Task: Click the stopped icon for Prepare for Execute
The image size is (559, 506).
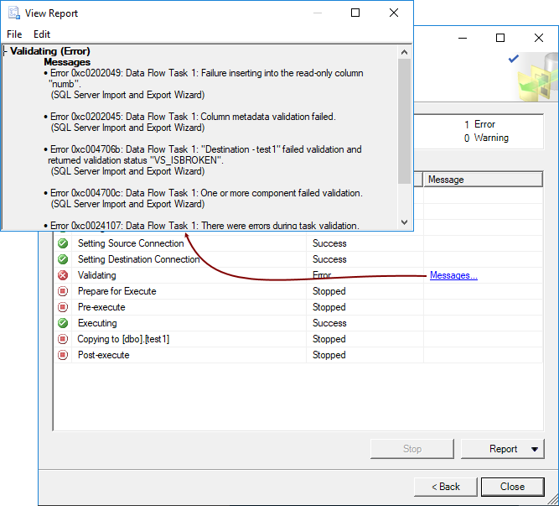Action: [x=63, y=291]
